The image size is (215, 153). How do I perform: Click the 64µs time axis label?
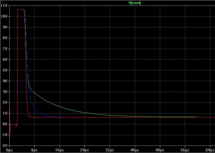point(210,150)
